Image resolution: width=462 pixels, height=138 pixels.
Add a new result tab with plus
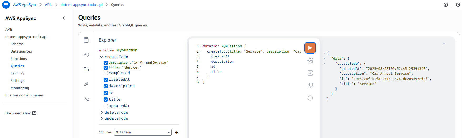444,43
